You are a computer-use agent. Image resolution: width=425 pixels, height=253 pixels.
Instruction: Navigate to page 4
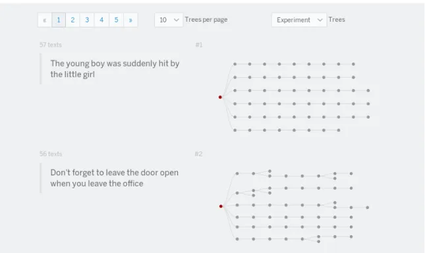pyautogui.click(x=101, y=20)
